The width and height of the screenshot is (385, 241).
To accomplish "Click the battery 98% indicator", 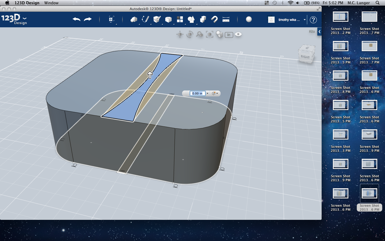I will click(312, 3).
